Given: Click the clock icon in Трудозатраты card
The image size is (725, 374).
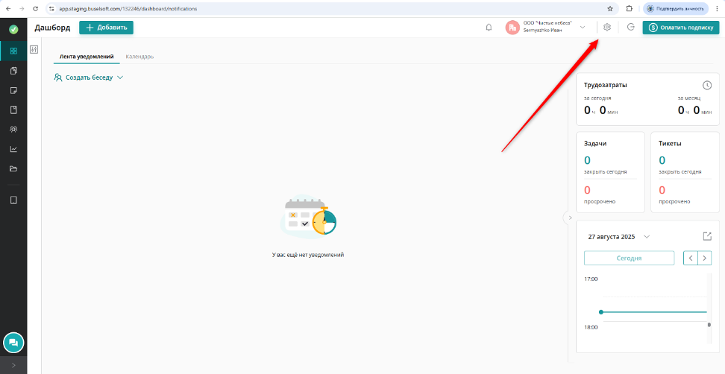Looking at the screenshot, I should (706, 85).
